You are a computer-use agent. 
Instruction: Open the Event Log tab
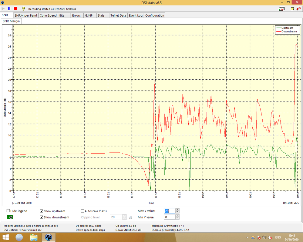click(136, 15)
